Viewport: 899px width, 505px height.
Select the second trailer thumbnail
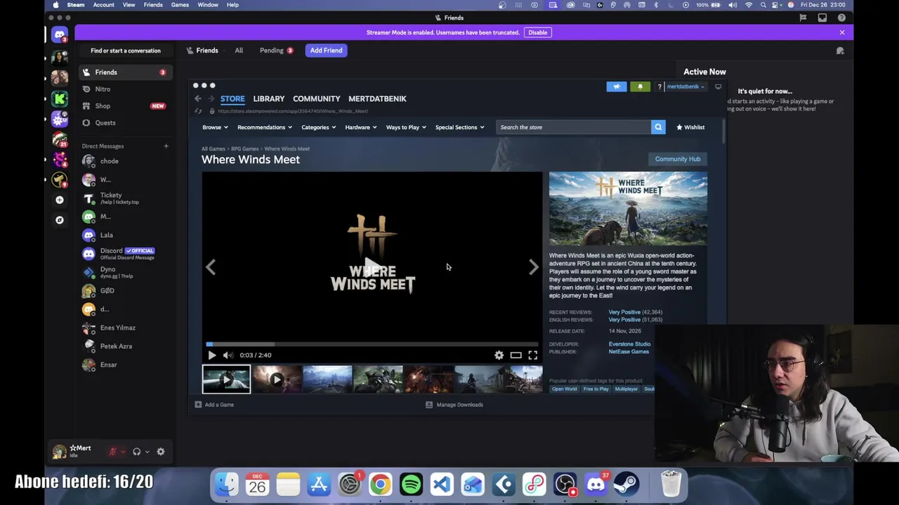tap(277, 379)
